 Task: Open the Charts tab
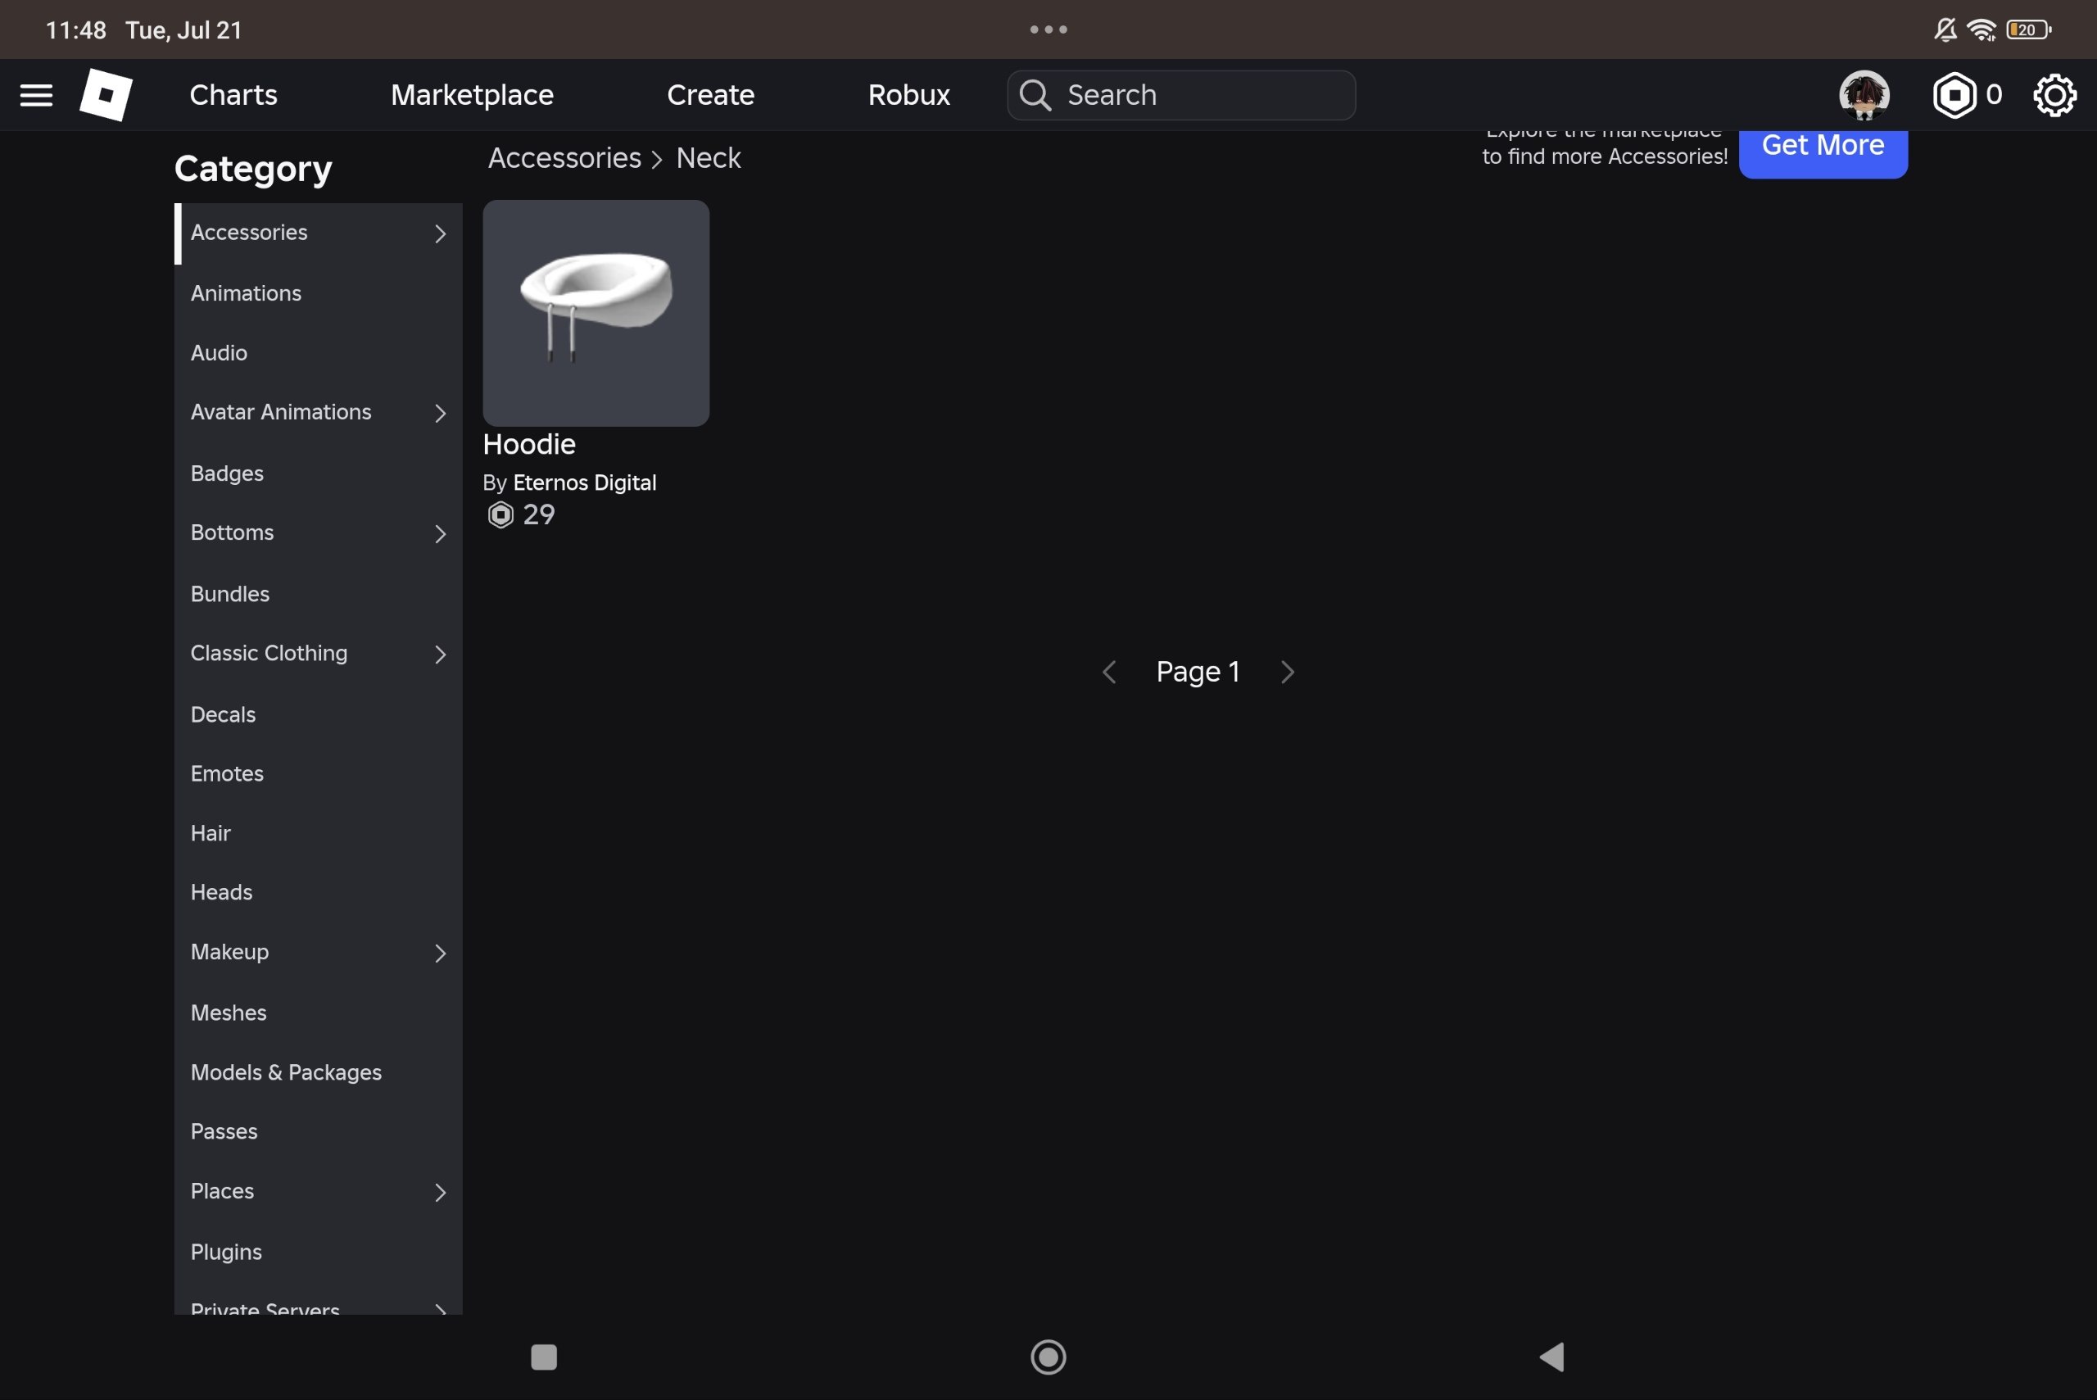click(233, 95)
